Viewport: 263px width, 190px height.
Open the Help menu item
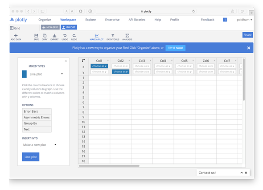158,20
